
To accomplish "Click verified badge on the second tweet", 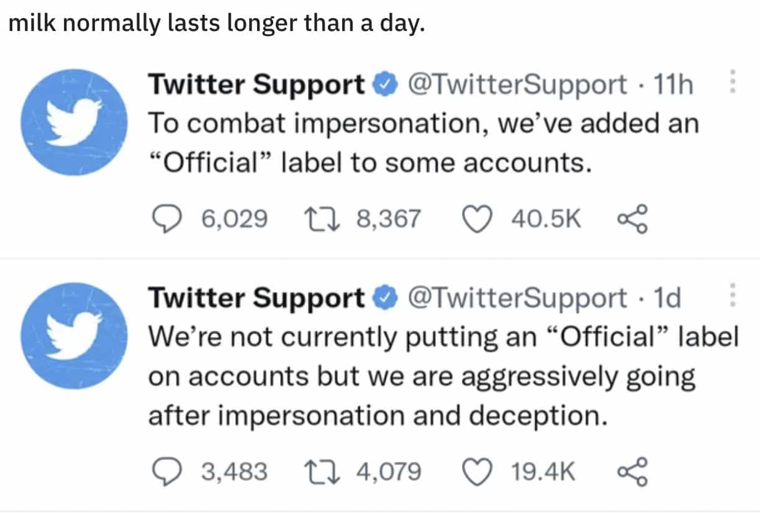I will pyautogui.click(x=384, y=299).
